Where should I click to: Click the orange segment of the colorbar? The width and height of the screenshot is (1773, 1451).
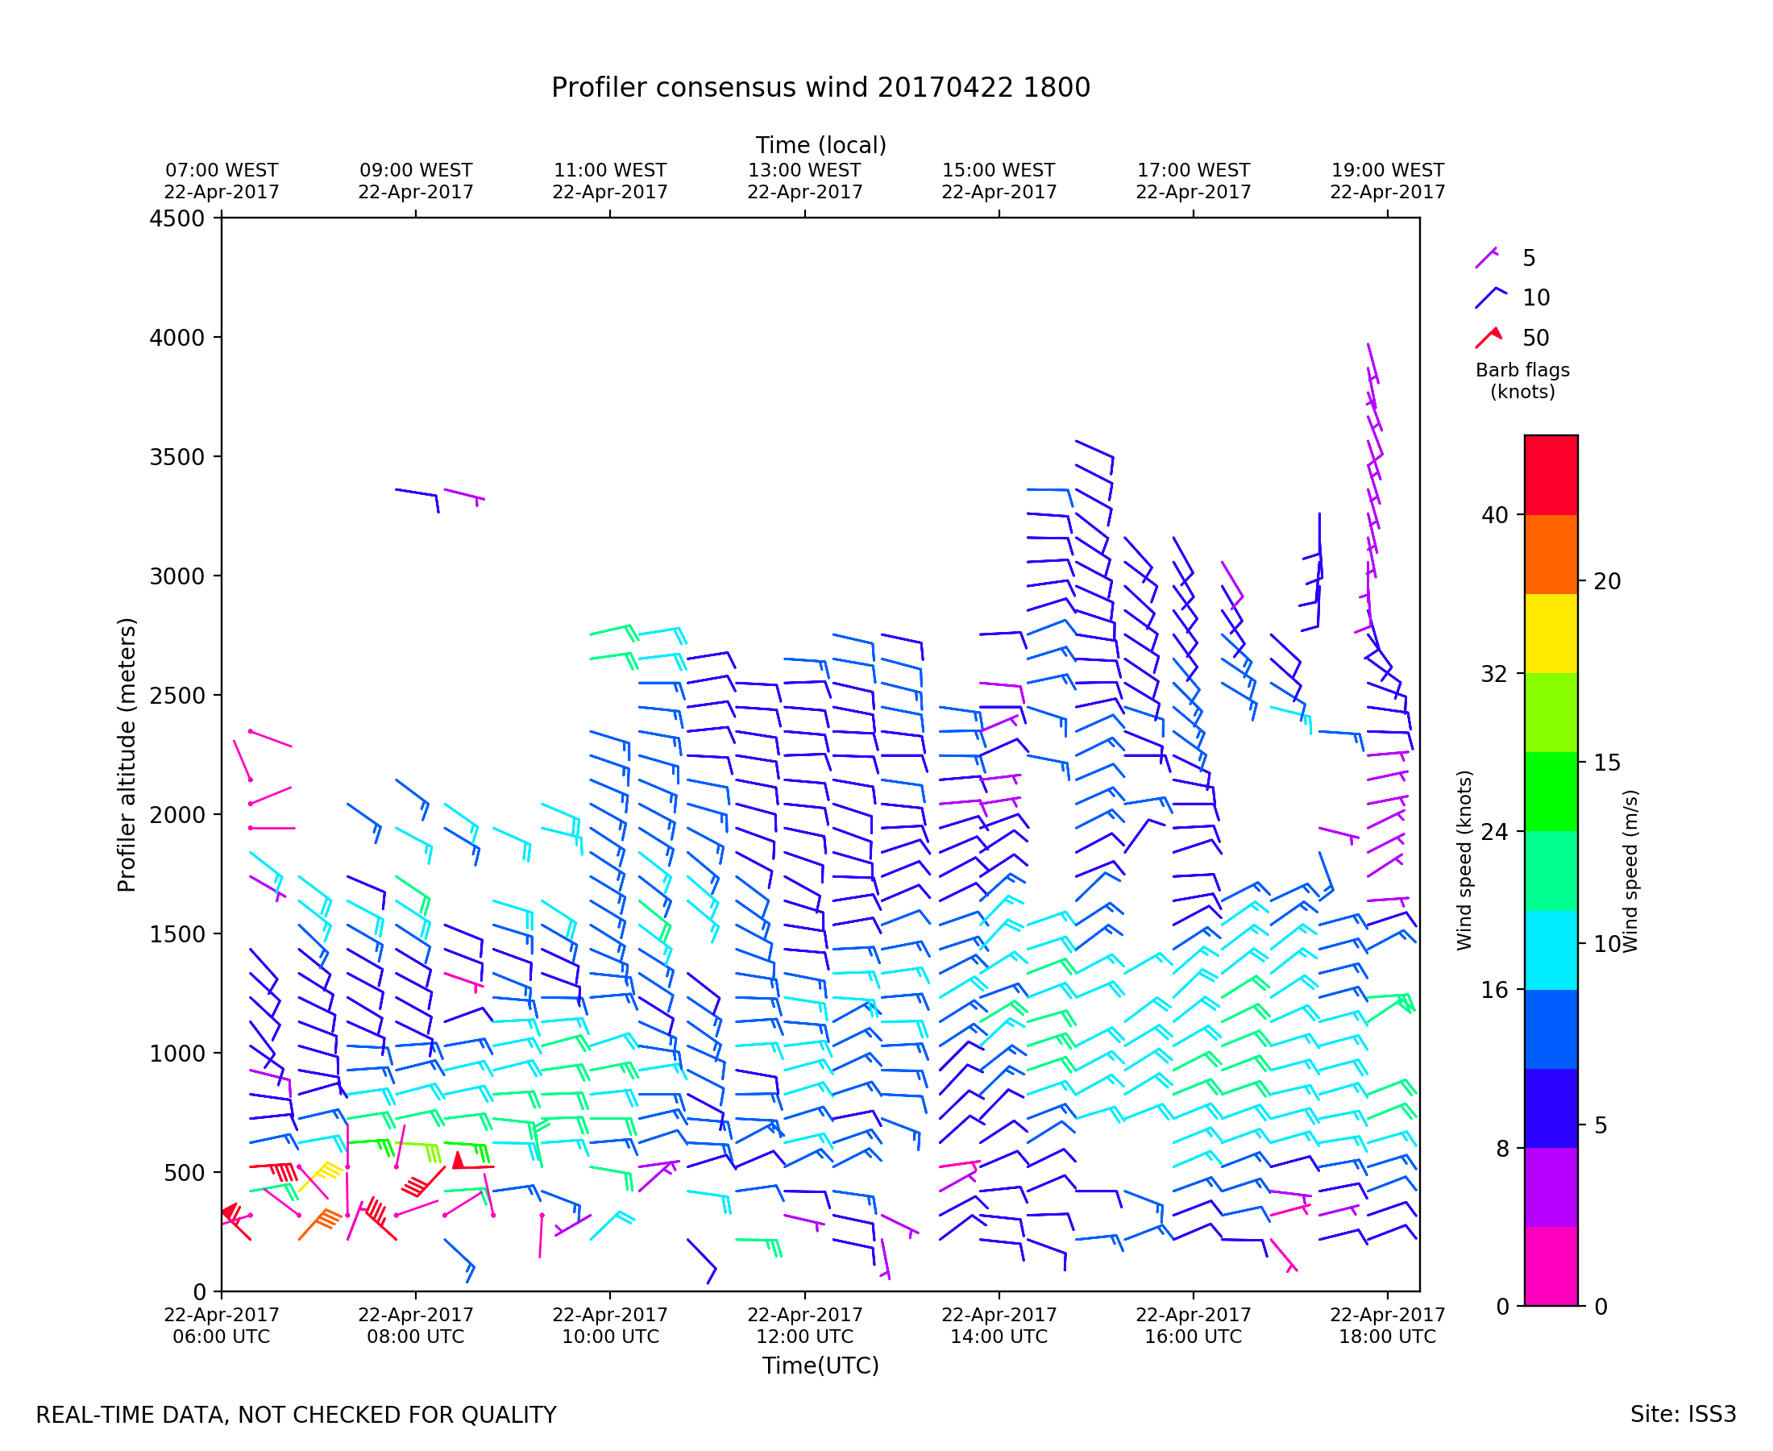1551,554
